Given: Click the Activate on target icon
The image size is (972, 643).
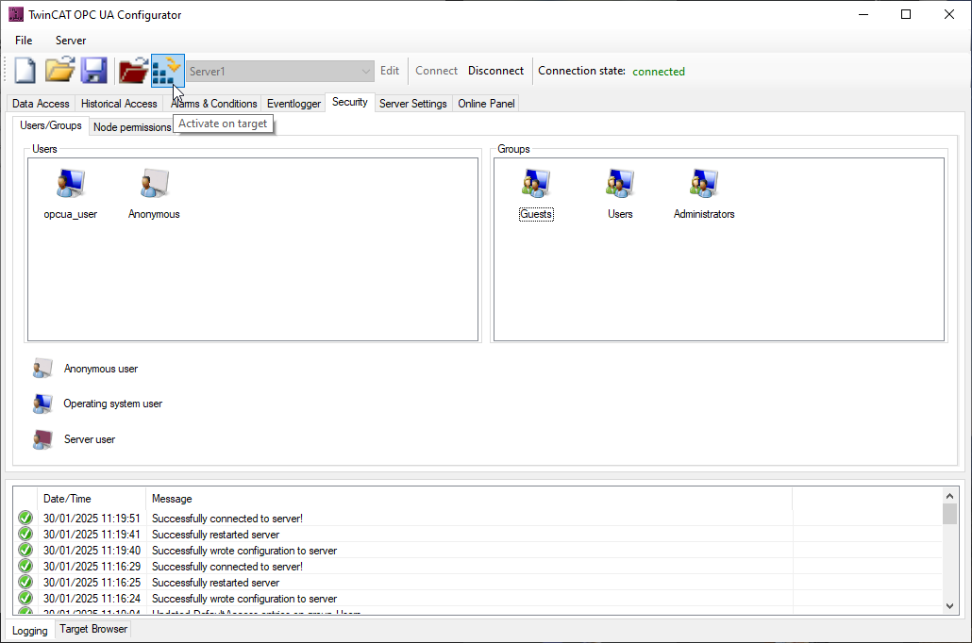Looking at the screenshot, I should pyautogui.click(x=167, y=71).
